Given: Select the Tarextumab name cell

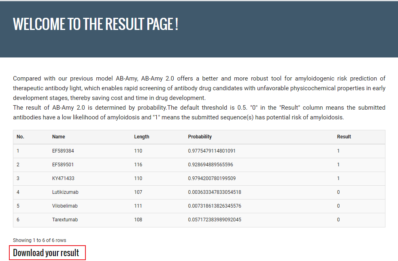Looking at the screenshot, I should 65,220.
